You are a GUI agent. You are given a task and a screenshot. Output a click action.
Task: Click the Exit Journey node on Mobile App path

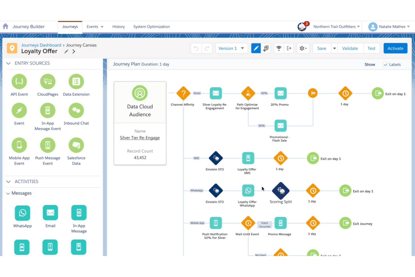click(345, 223)
